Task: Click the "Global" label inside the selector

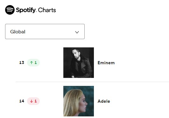Action: click(x=18, y=32)
